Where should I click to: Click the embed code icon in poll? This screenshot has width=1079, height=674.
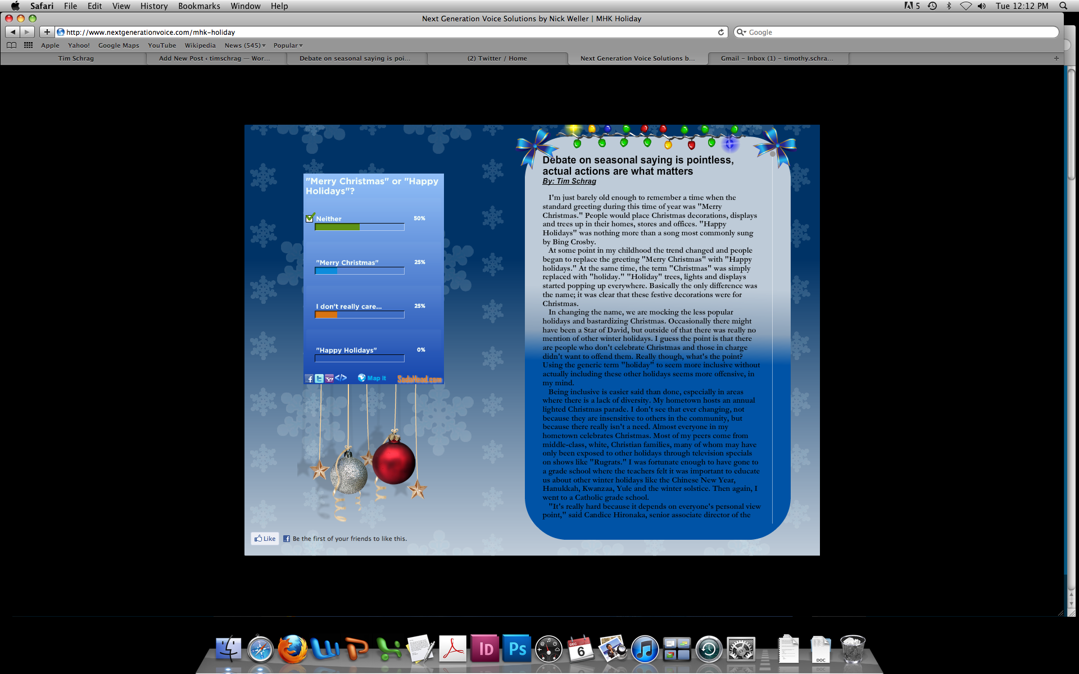(x=341, y=378)
